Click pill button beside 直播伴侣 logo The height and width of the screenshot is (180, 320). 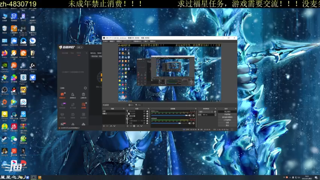tap(80, 47)
